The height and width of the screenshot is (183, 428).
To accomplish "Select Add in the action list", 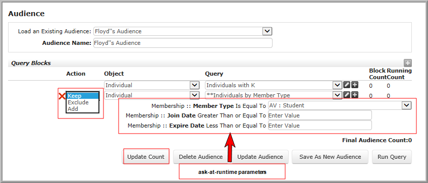I will 83,109.
